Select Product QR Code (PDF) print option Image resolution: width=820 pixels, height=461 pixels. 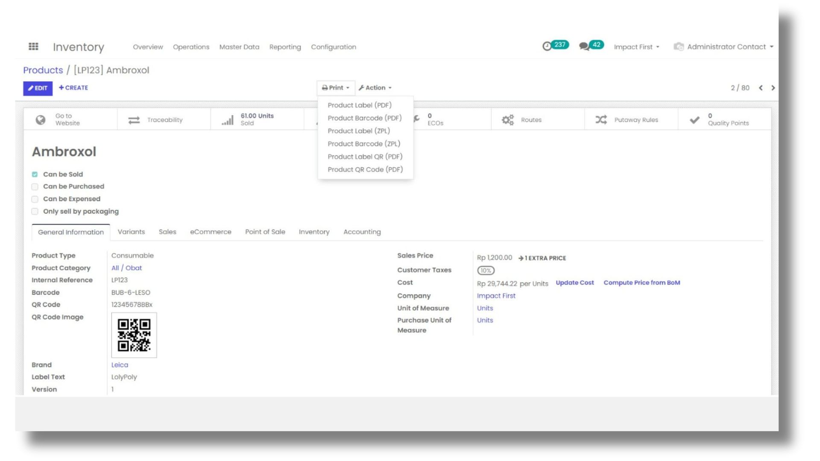pos(365,169)
